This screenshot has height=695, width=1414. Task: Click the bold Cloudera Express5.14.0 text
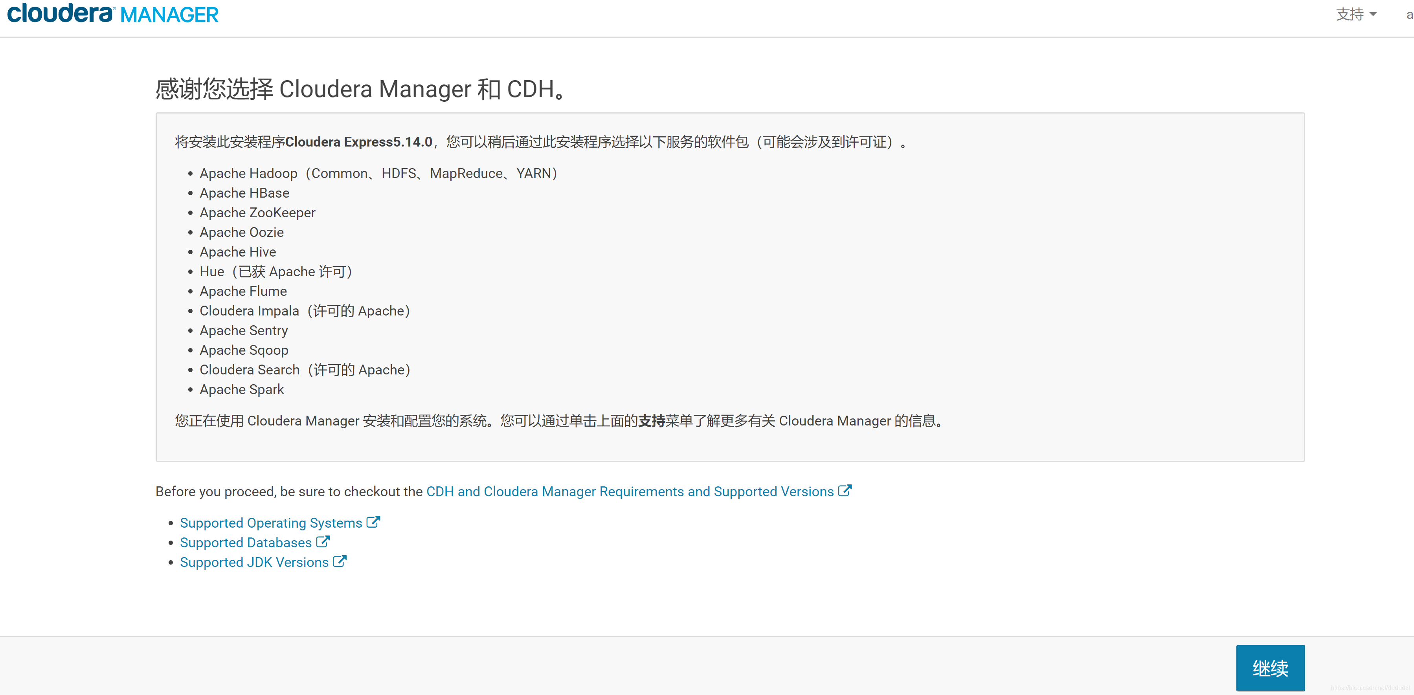coord(358,142)
